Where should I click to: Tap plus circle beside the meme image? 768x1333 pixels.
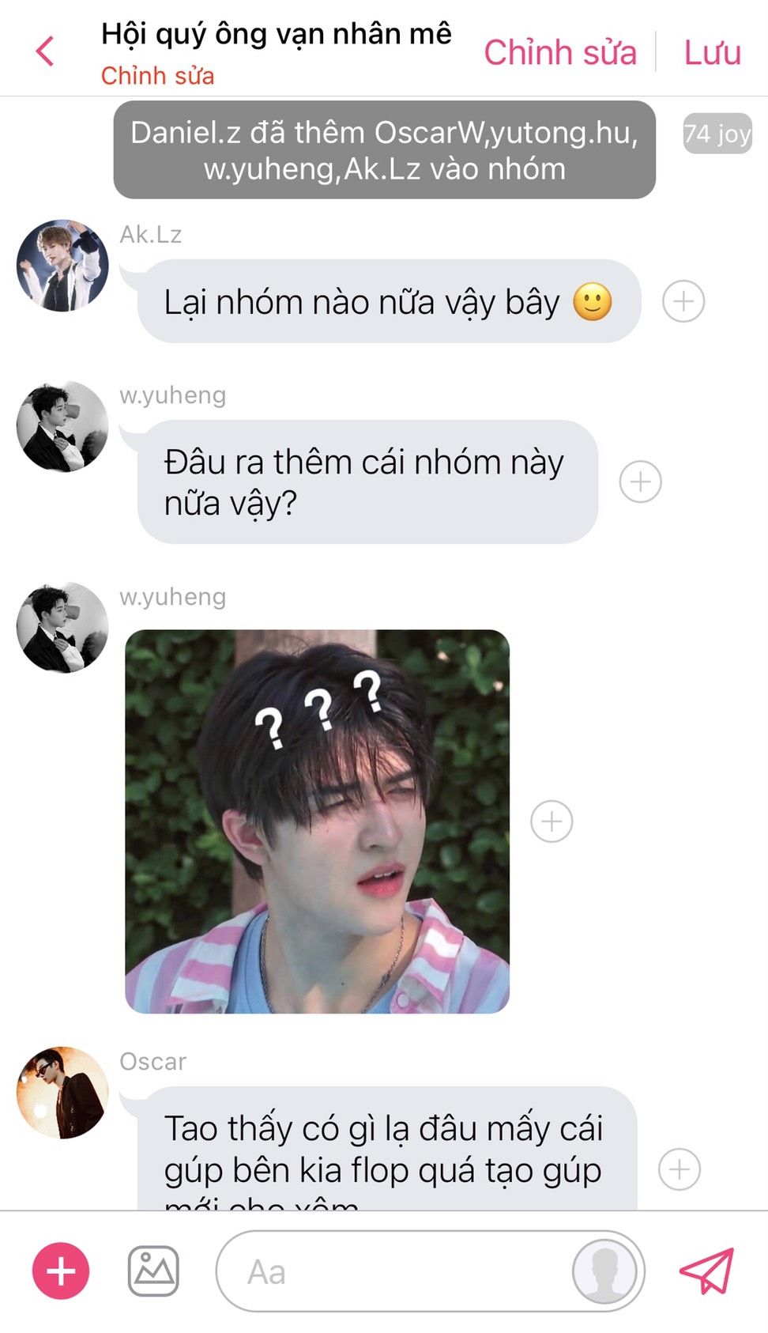coord(552,821)
